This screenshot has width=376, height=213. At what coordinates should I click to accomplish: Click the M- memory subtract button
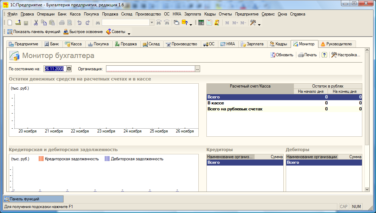243,23
